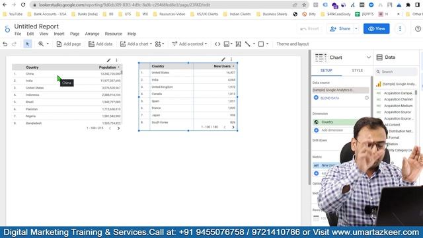Open the Insert menu
423x238 pixels.
59,34
